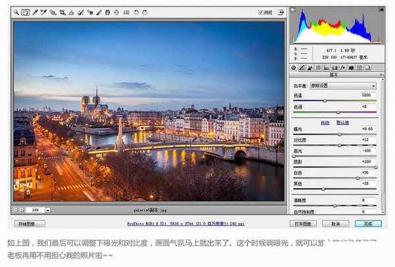
Task: Click the Done (完成) button
Action: pyautogui.click(x=368, y=224)
